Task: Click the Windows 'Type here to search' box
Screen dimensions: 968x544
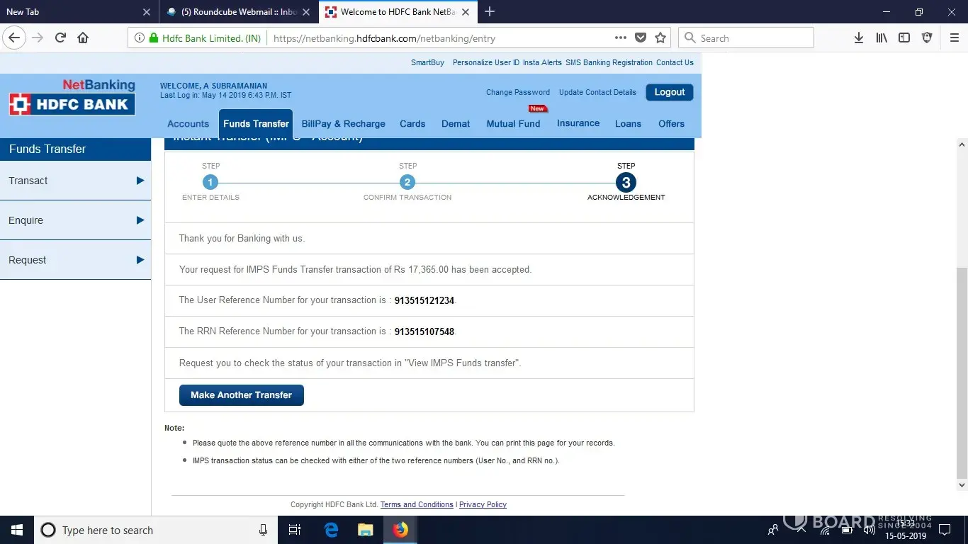Action: [x=154, y=530]
